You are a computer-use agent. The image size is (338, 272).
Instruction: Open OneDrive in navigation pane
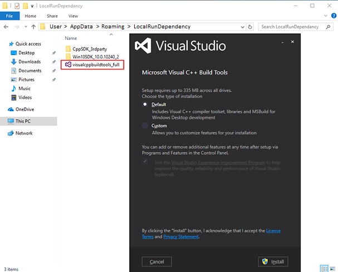[x=24, y=110]
